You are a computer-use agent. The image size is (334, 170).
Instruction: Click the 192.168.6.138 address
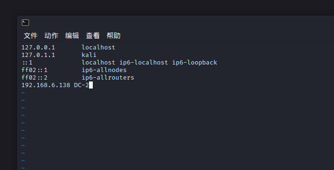click(46, 85)
